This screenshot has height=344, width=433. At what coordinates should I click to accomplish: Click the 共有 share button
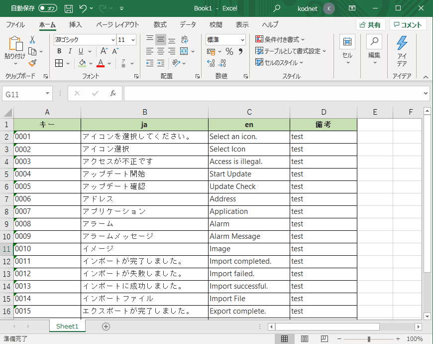[x=370, y=25]
